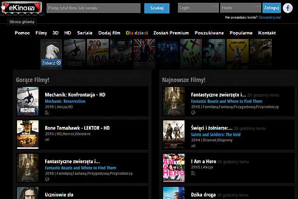Viewport: 298px width, 199px height.
Task: Open the Dzika droga title
Action: [x=203, y=195]
